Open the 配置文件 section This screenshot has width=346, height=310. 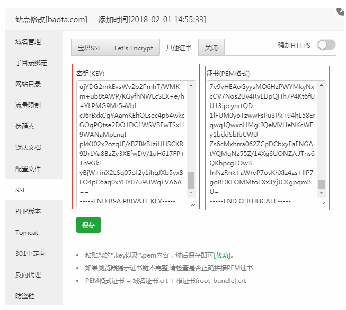[x=28, y=169]
